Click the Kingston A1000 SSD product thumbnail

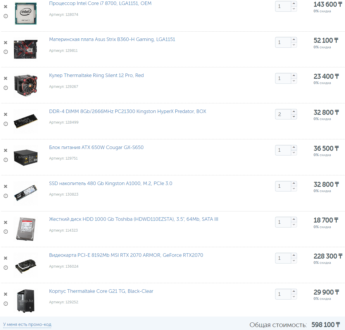[25, 193]
